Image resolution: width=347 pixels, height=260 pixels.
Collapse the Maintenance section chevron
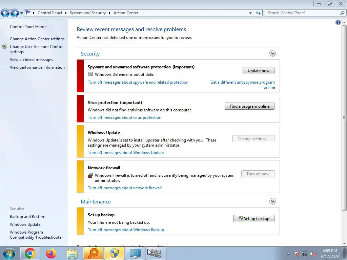[272, 201]
